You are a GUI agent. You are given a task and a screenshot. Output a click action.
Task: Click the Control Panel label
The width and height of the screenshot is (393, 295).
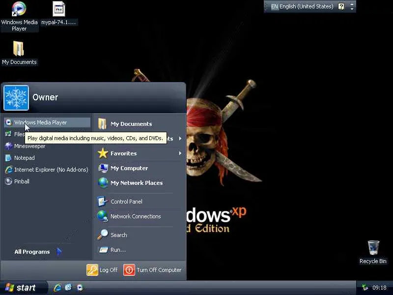[126, 202]
